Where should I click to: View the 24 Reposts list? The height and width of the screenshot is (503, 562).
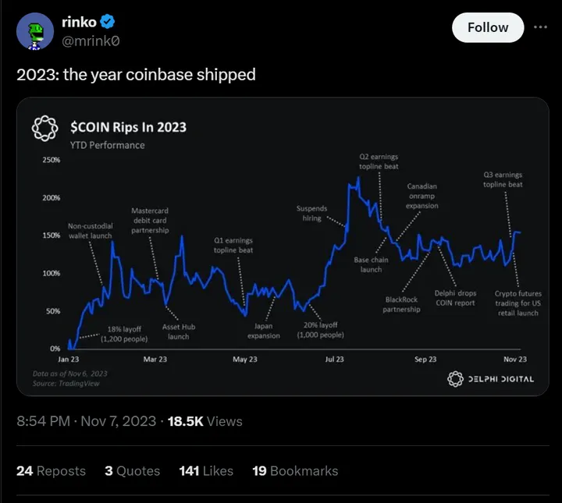[51, 471]
